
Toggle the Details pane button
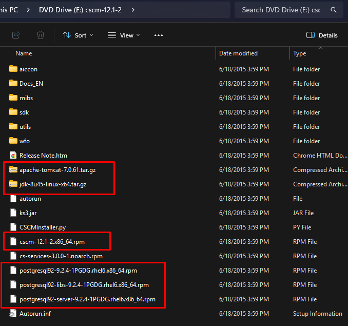322,35
